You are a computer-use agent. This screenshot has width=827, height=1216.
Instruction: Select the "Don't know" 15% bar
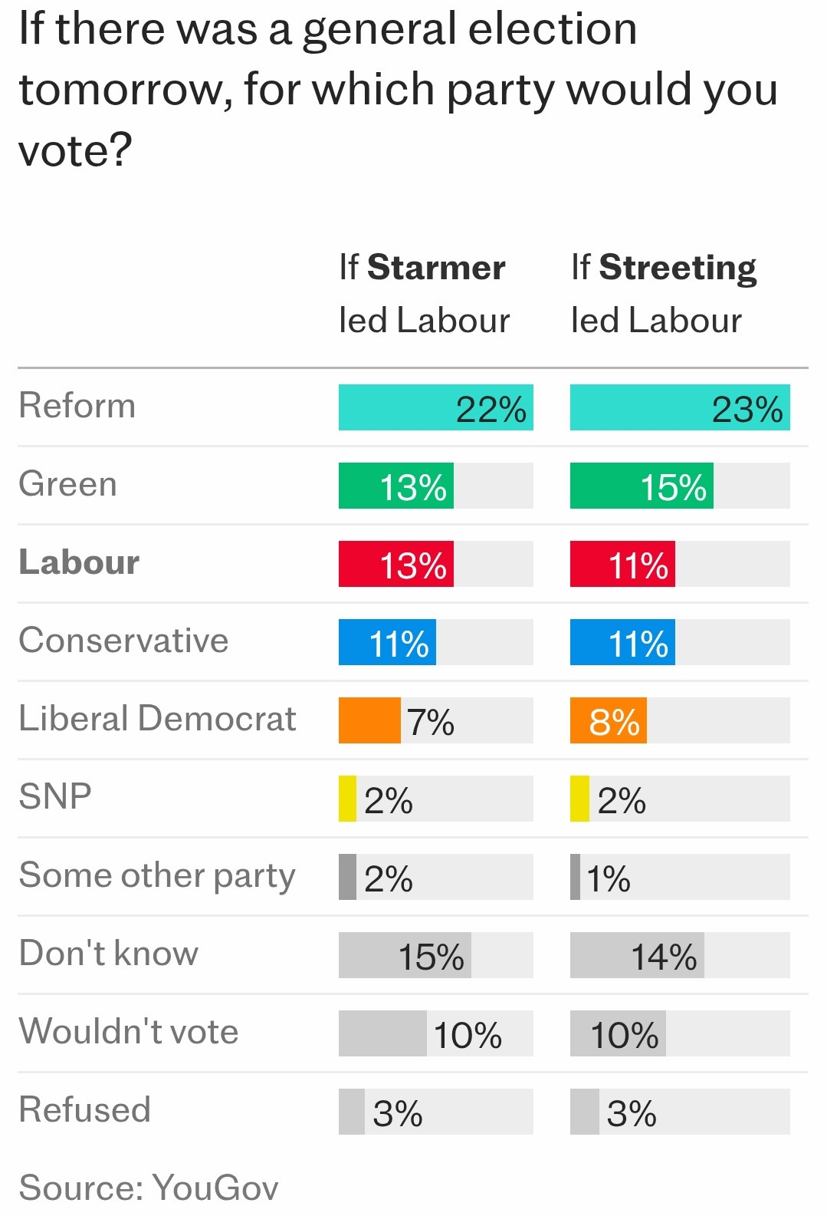point(405,955)
